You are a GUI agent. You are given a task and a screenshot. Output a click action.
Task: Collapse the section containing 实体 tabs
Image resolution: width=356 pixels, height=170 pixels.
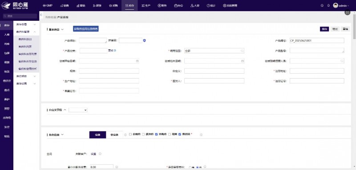tap(62, 134)
